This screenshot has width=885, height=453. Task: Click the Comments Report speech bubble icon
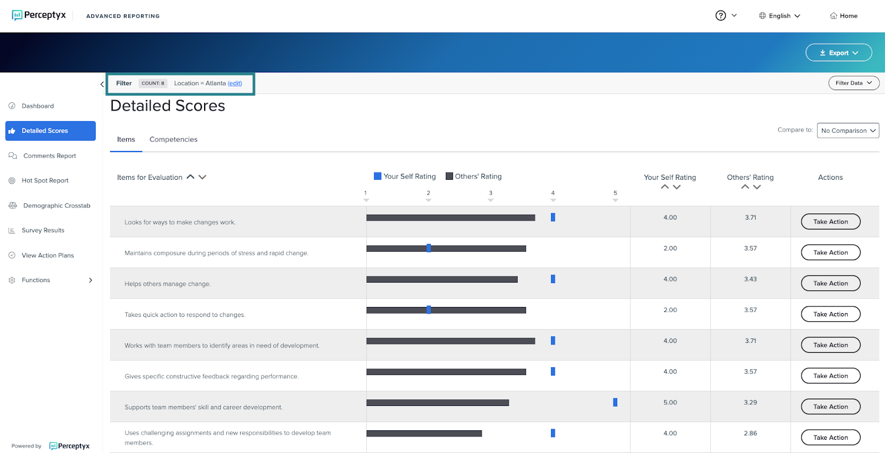click(12, 156)
